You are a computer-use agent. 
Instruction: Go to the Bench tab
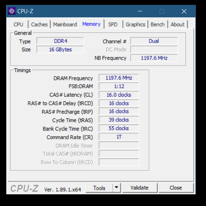point(158,25)
